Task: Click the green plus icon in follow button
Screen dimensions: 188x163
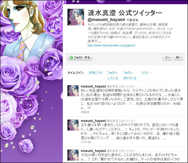Action: [x=71, y=57]
